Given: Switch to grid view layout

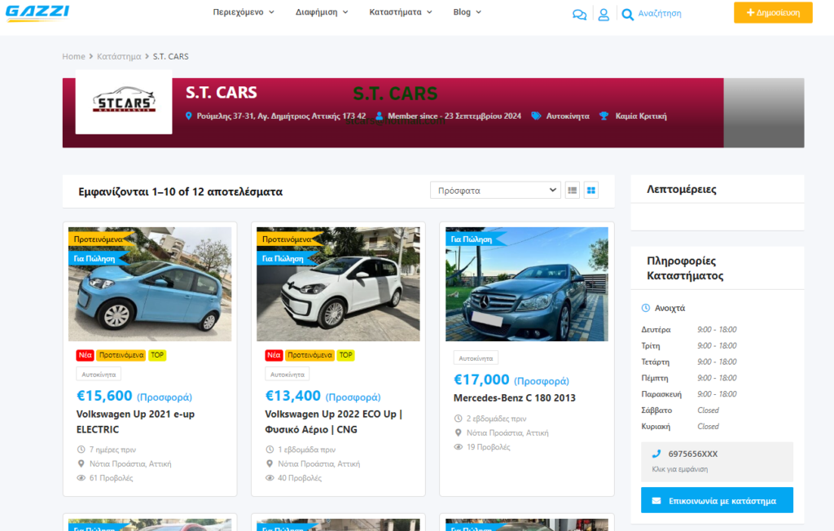Looking at the screenshot, I should pyautogui.click(x=591, y=190).
